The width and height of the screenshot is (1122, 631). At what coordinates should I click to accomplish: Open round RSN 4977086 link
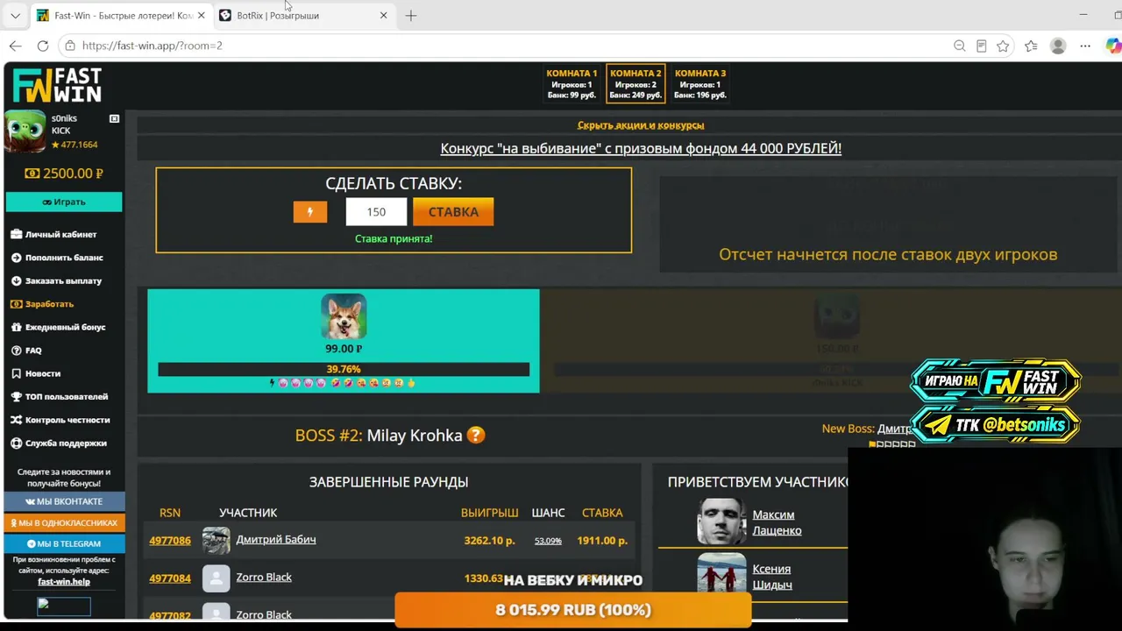(x=170, y=540)
